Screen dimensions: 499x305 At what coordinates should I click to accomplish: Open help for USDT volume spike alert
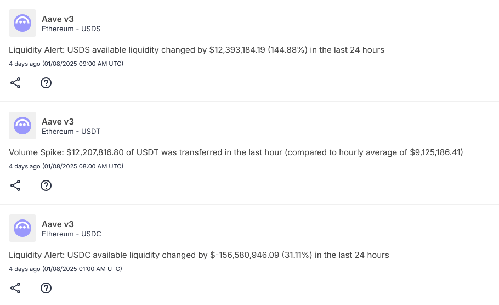point(46,185)
